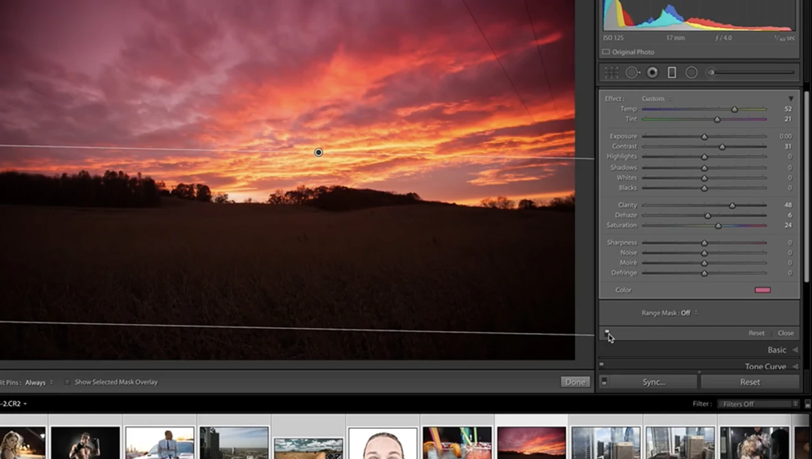This screenshot has height=459, width=812.
Task: Click the Saturation slider handle
Action: point(718,225)
